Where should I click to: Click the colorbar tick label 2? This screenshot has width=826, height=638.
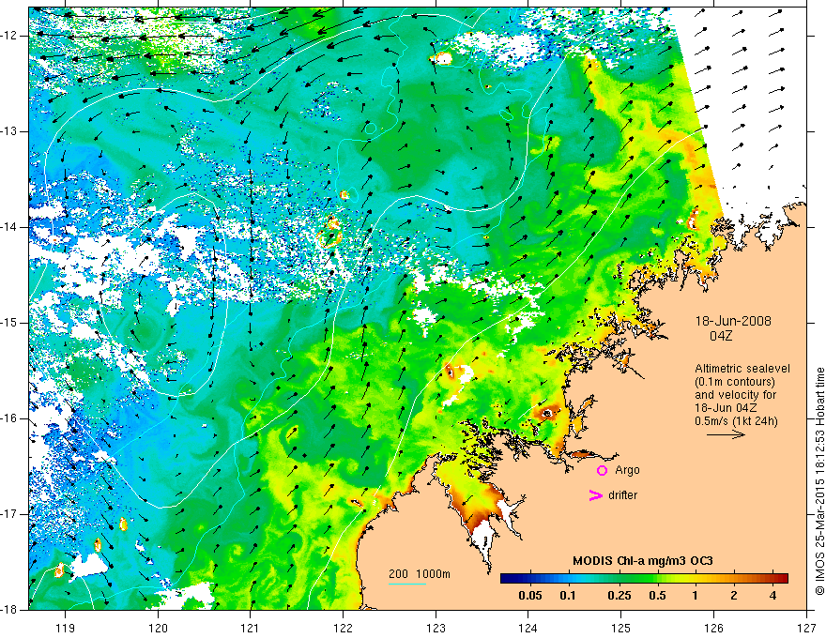(x=734, y=596)
